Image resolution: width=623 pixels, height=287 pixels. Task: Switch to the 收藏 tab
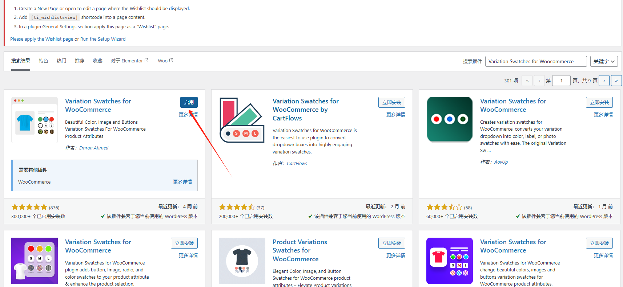point(97,61)
